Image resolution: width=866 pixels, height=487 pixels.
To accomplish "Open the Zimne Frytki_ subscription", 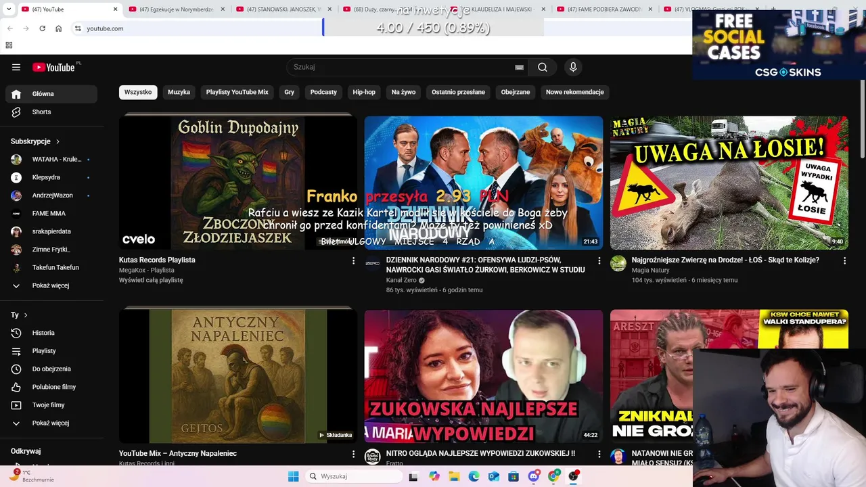I will [x=51, y=250].
